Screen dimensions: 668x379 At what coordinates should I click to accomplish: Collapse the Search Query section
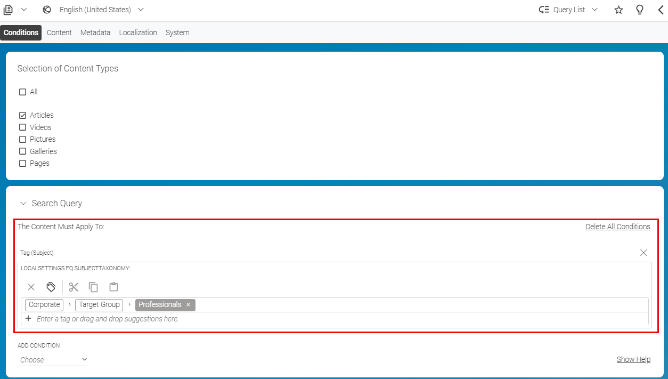pyautogui.click(x=23, y=203)
